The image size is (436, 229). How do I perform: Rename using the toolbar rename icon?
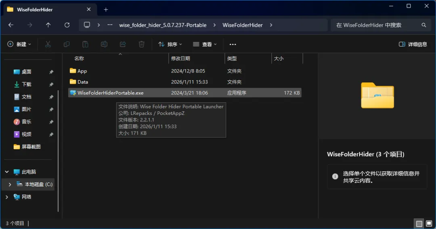(x=104, y=44)
